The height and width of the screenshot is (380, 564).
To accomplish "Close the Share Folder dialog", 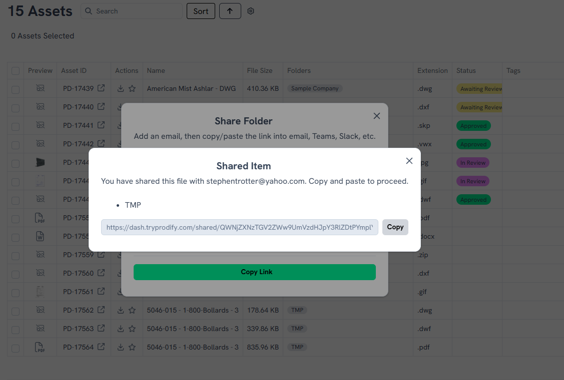I will (x=377, y=116).
